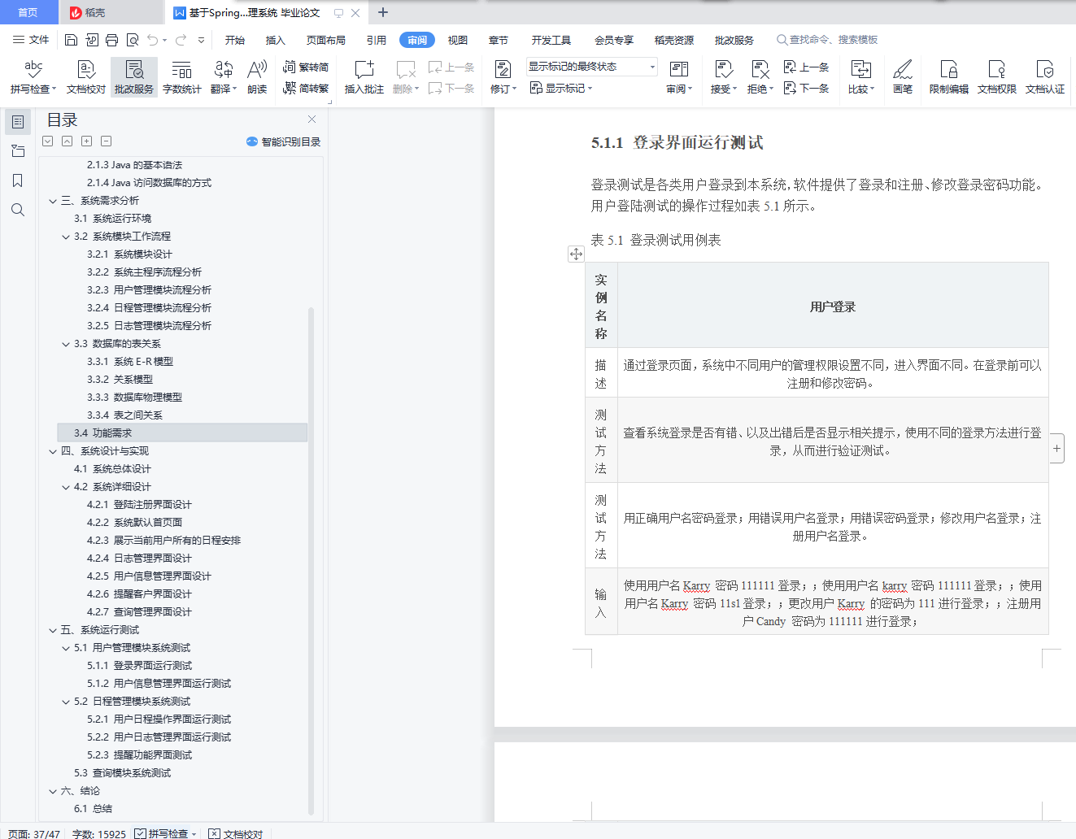Image resolution: width=1076 pixels, height=839 pixels.
Task: Click the table move handle above the table
Action: coord(576,254)
